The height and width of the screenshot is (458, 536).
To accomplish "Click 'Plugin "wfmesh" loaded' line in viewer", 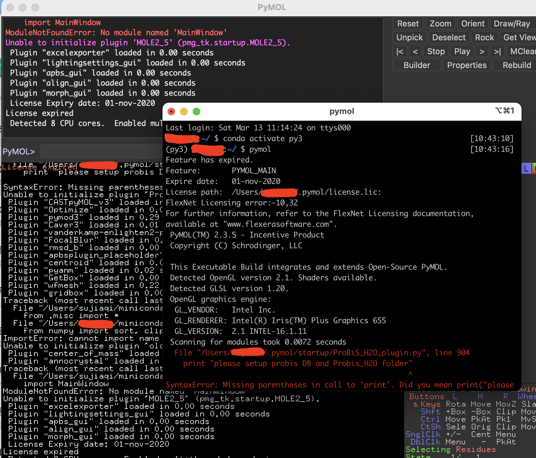I will (x=83, y=286).
